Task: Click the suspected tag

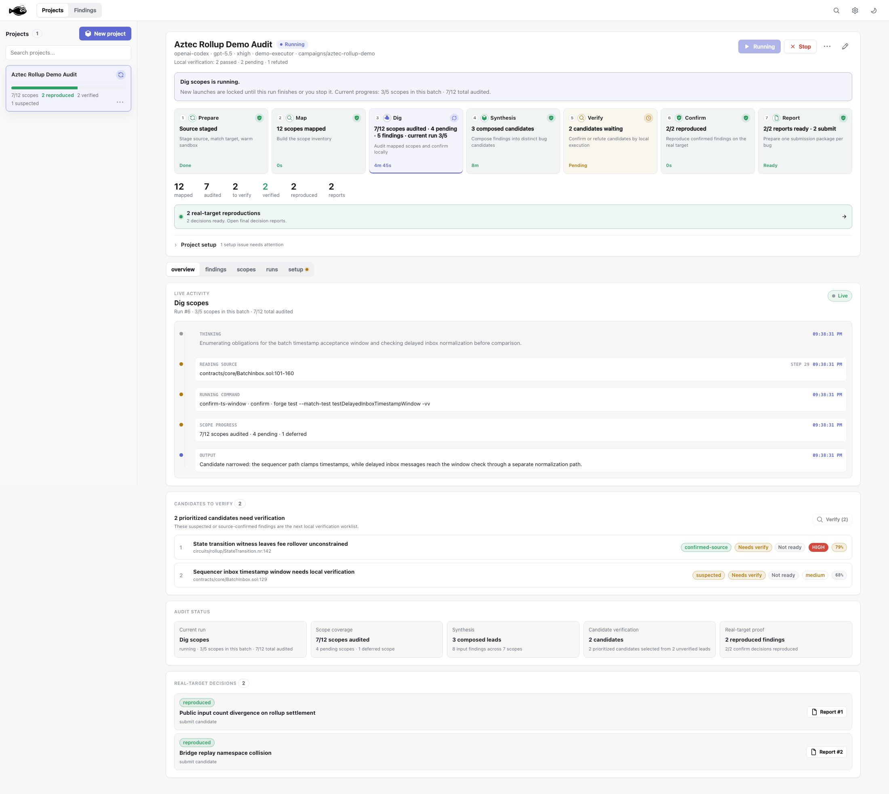Action: point(708,575)
